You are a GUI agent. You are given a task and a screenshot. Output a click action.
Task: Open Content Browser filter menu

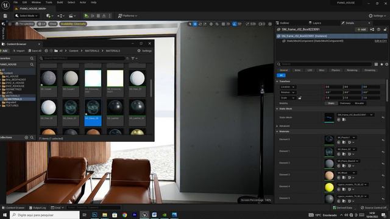tap(134, 58)
